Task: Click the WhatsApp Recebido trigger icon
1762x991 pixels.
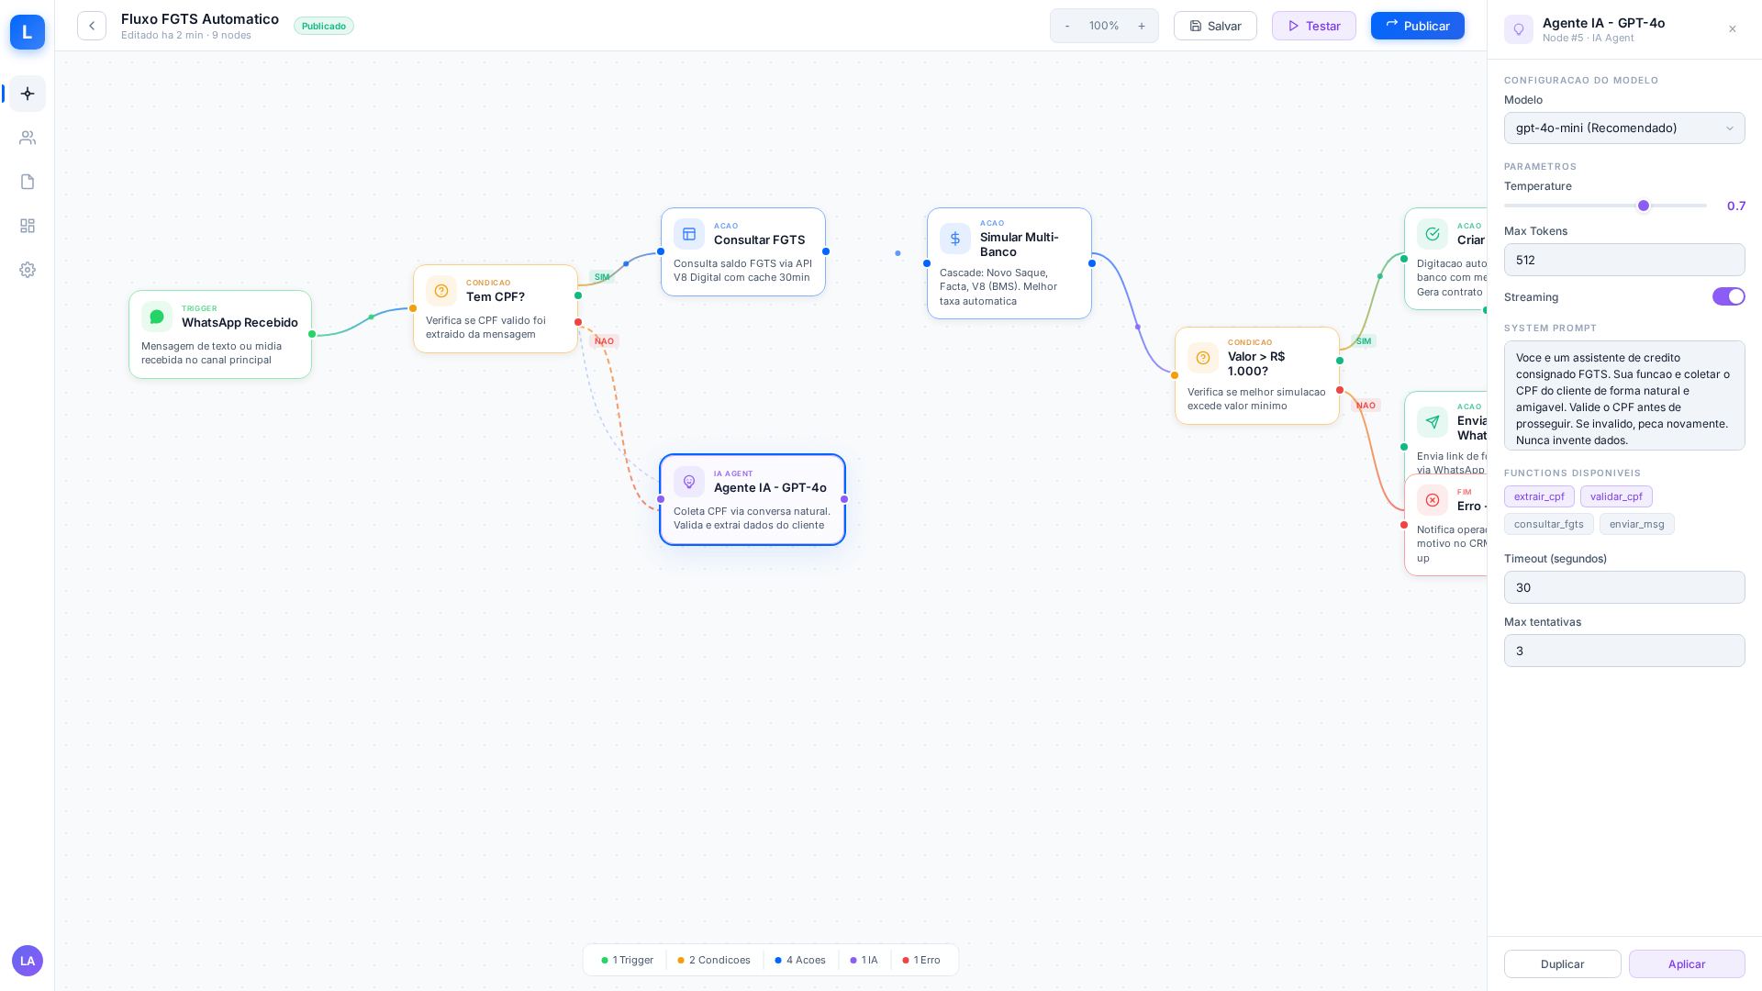Action: point(157,316)
